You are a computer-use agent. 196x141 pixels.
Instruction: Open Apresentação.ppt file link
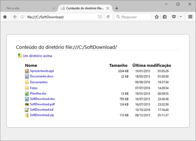point(42,71)
